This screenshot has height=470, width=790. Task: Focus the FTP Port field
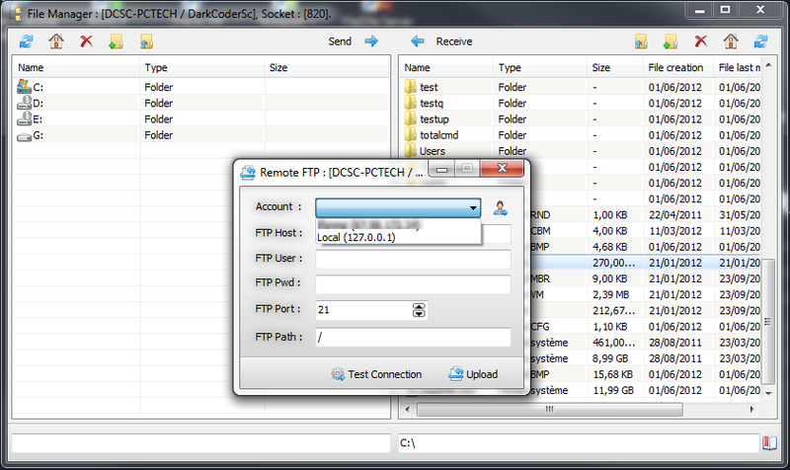pos(363,310)
